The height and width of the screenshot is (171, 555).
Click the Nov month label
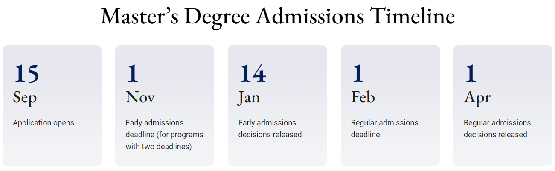tap(140, 97)
